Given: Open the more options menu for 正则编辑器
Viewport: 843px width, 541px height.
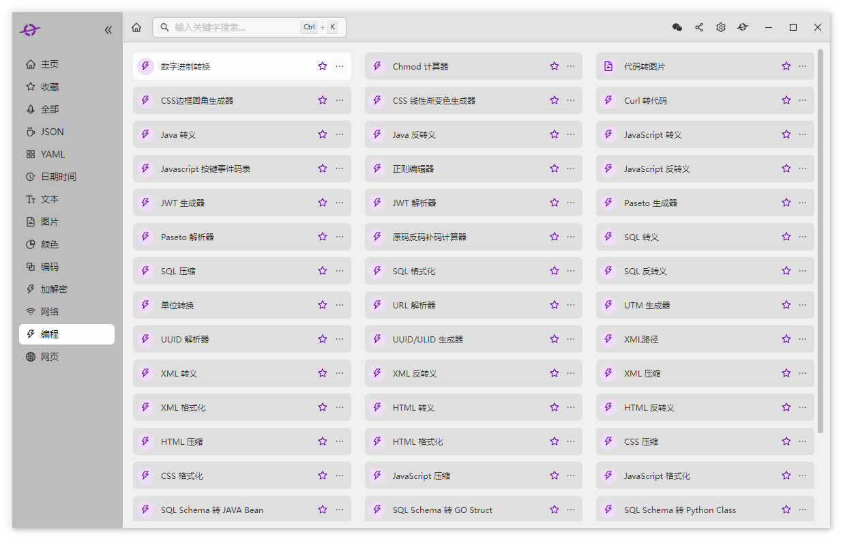Looking at the screenshot, I should point(571,169).
